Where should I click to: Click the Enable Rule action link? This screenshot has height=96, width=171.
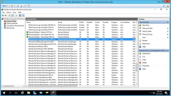click(146, 54)
